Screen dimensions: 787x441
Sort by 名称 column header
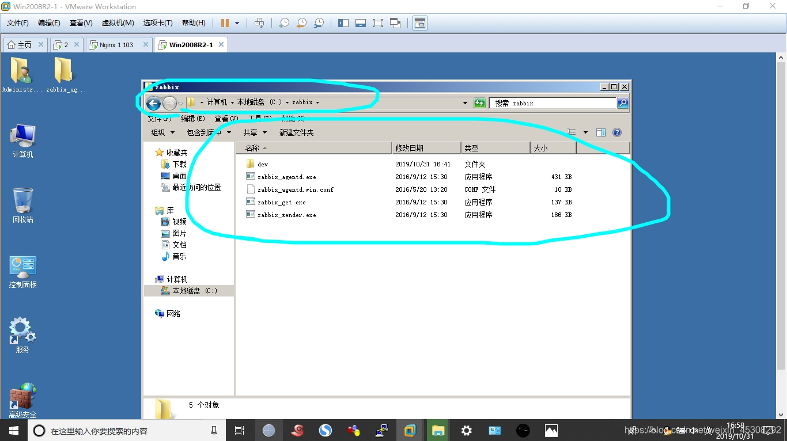tap(314, 148)
